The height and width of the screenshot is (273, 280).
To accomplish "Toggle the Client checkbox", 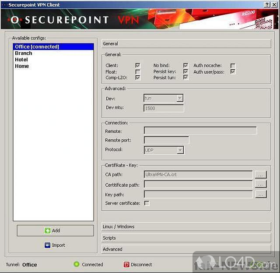I will click(x=138, y=65).
